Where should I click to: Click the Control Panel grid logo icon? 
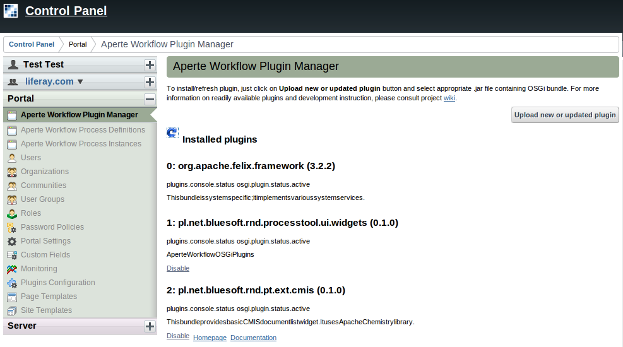click(11, 11)
